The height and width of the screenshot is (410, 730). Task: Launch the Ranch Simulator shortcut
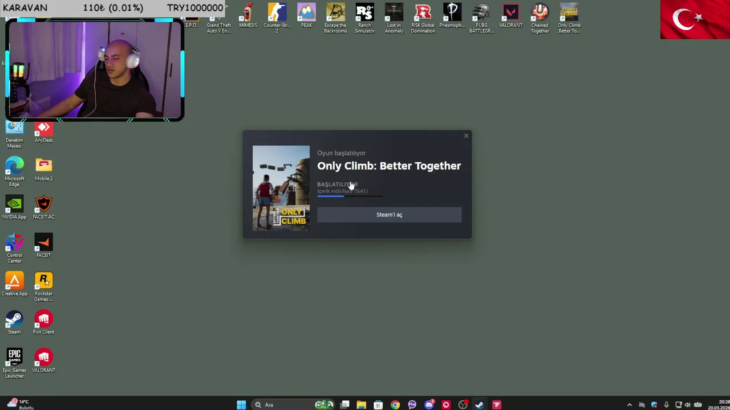[x=364, y=18]
